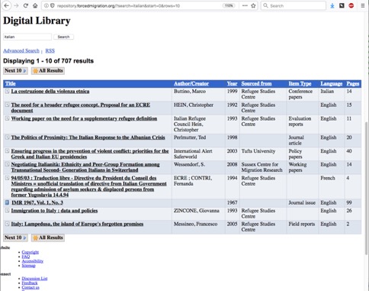Click the Search button under Digital Library
Viewport: 369px width, 291px height.
point(63,37)
